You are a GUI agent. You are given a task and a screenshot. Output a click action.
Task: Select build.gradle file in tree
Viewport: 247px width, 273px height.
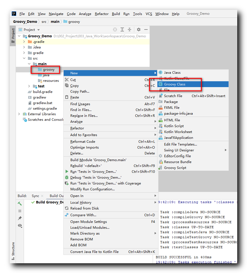pos(43,92)
